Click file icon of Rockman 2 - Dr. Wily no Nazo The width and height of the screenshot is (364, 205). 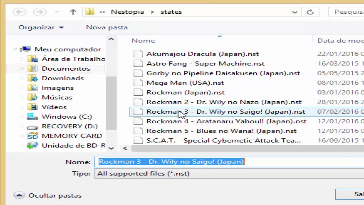(138, 102)
